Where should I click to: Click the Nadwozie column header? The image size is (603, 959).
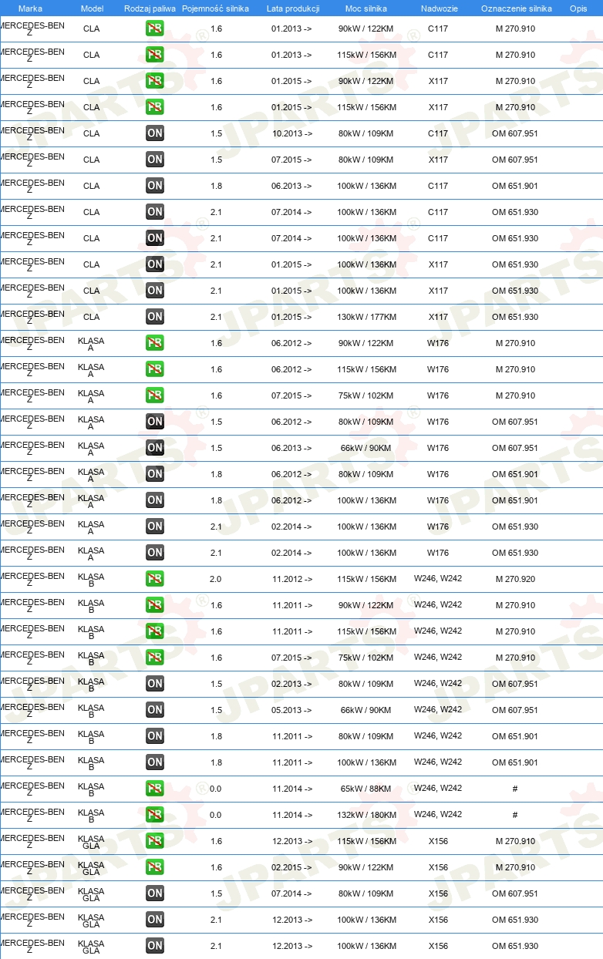(x=438, y=8)
